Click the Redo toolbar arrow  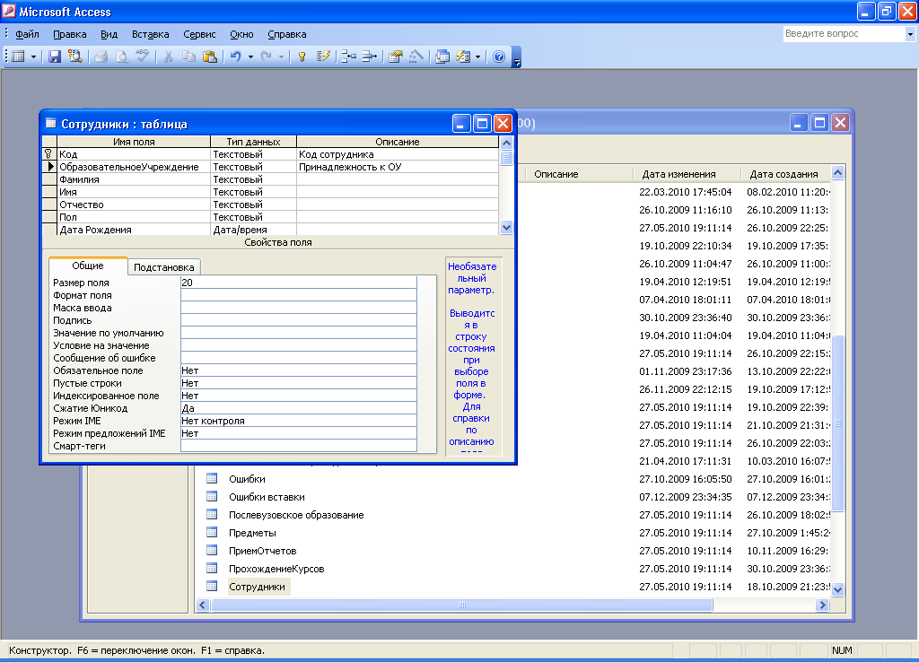pos(266,57)
